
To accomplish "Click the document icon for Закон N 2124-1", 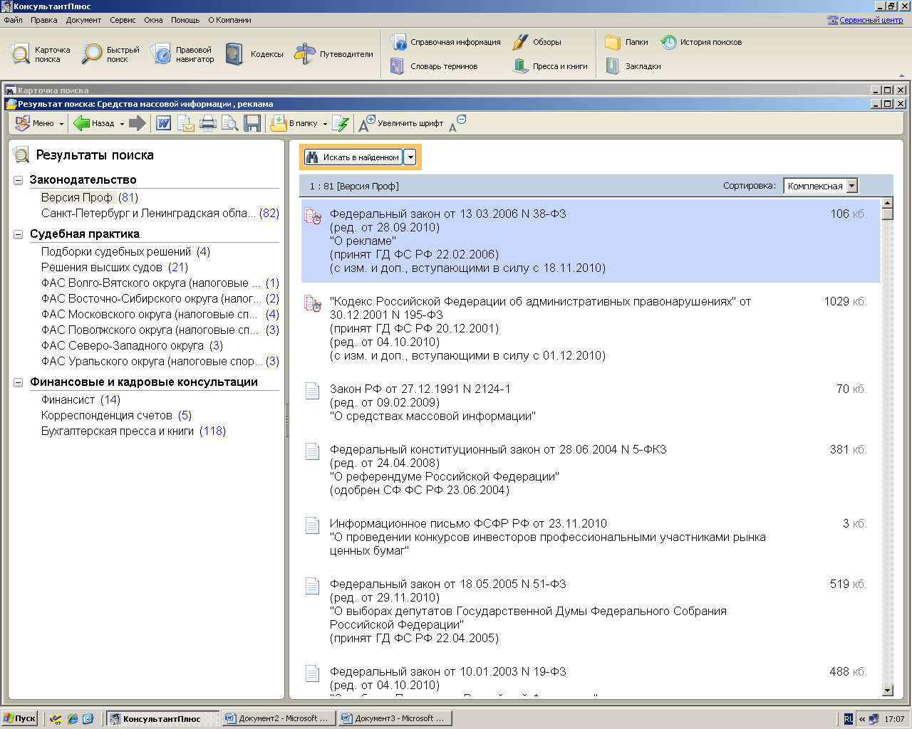I will coord(312,390).
